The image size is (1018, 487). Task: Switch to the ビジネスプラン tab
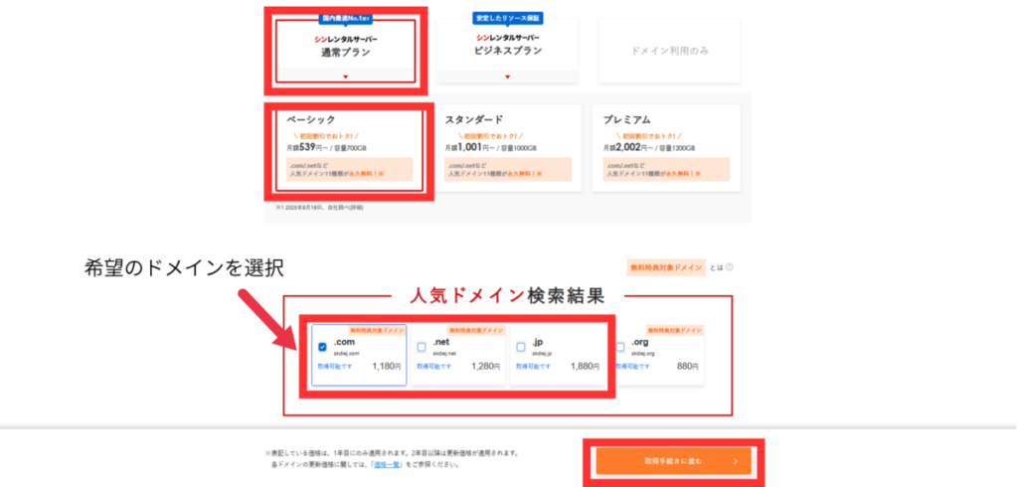click(507, 48)
